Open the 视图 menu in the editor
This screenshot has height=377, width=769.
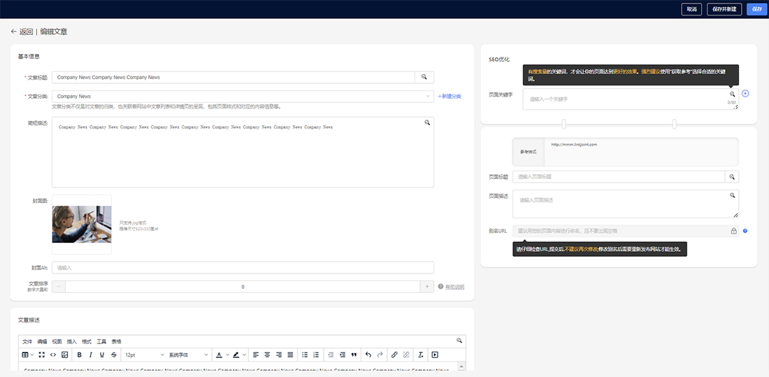[57, 341]
